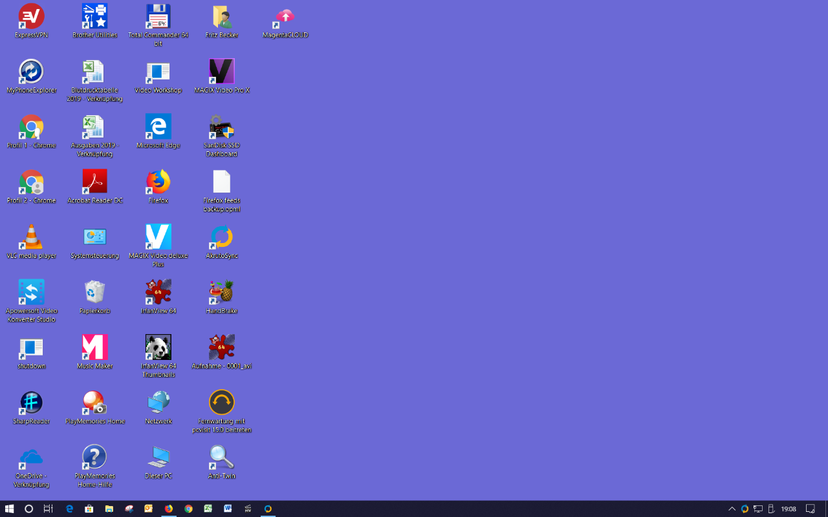
Task: Select the ExpressVPN desktop shortcut
Action: pos(31,17)
